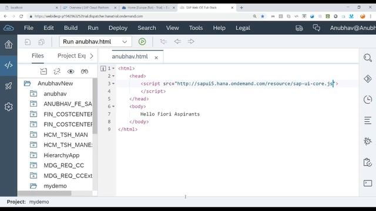Viewport: 376px width, 211px height.
Task: Open the Home perspective icon in sidebar
Action: click(8, 45)
